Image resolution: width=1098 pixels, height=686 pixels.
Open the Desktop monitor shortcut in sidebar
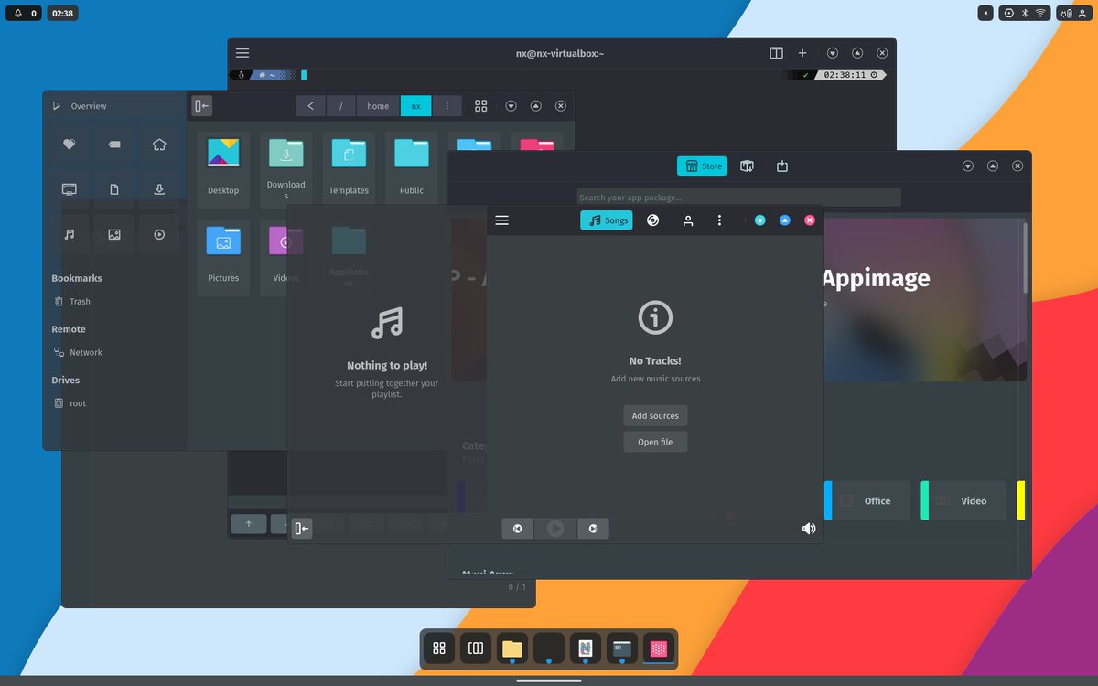(x=70, y=189)
